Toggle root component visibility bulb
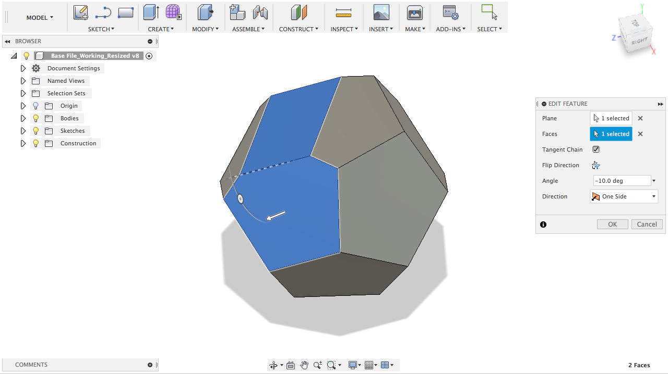Image resolution: width=668 pixels, height=374 pixels. [x=27, y=56]
